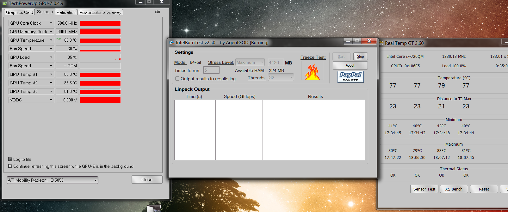Open the GPU Temp. #3 sensor dropdown
This screenshot has width=508, height=212.
[x=31, y=91]
